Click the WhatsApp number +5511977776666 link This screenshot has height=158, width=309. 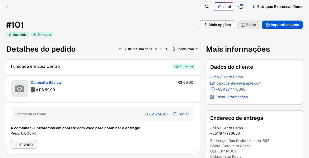click(x=228, y=90)
